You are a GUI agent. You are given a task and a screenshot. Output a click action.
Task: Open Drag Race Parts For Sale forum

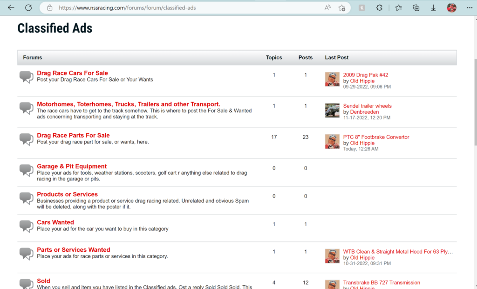tap(73, 136)
